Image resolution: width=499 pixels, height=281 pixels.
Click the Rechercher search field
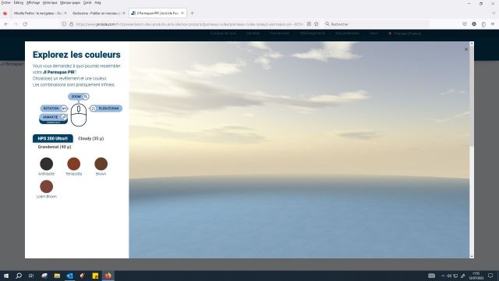[x=376, y=24]
